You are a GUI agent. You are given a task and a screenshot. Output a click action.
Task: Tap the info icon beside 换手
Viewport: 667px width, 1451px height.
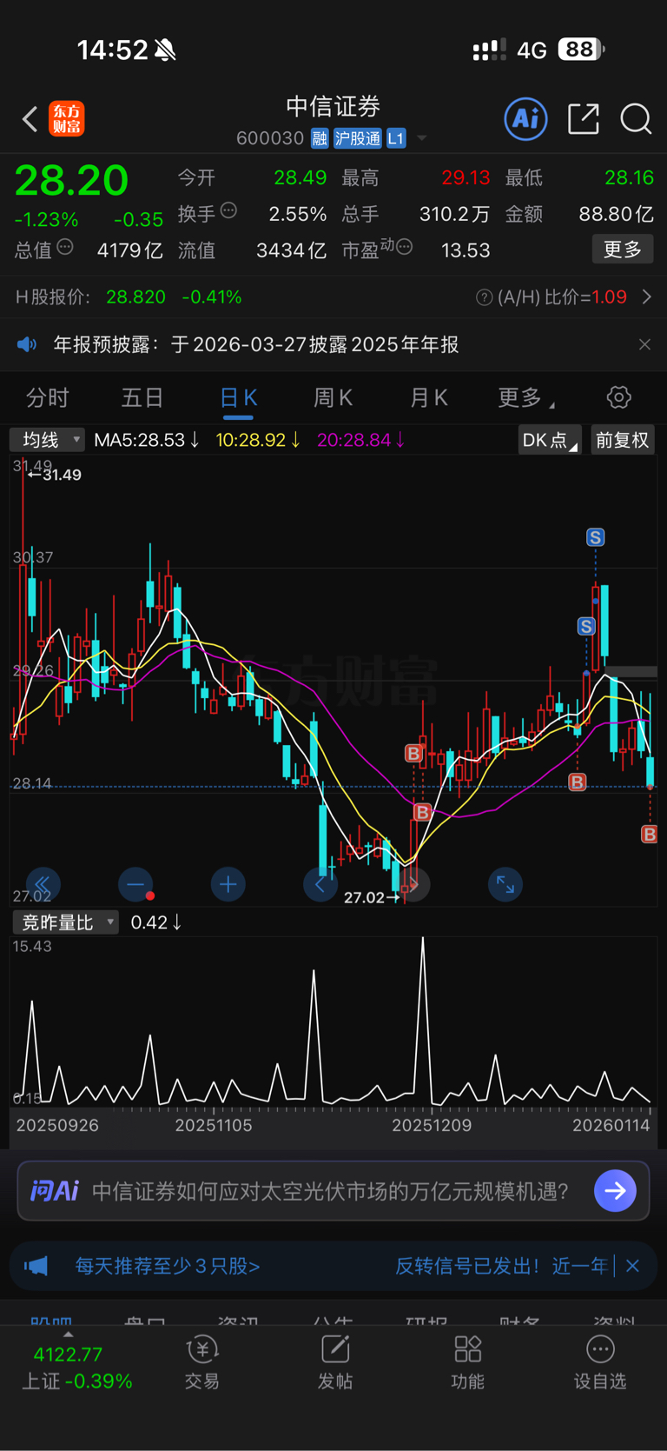(x=228, y=210)
